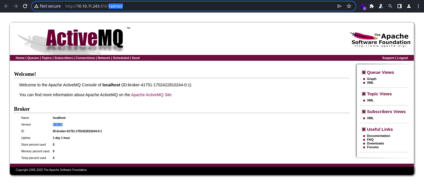
Task: Open the Documentation link
Action: click(379, 136)
